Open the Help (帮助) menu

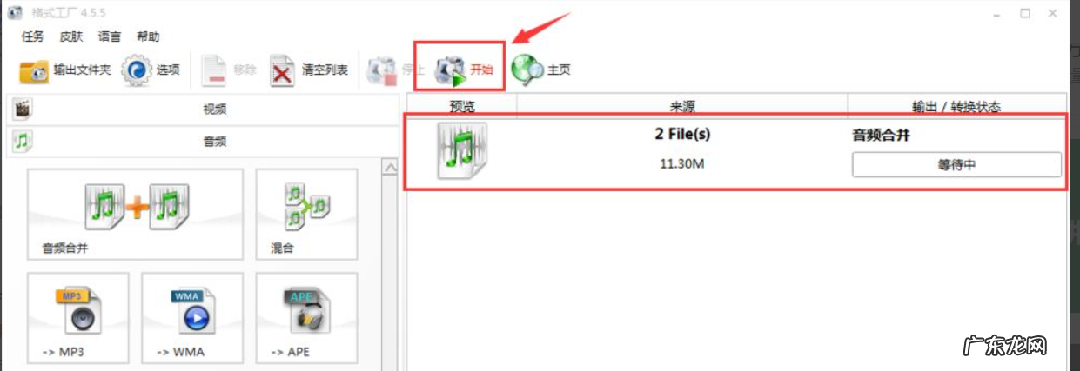(148, 37)
